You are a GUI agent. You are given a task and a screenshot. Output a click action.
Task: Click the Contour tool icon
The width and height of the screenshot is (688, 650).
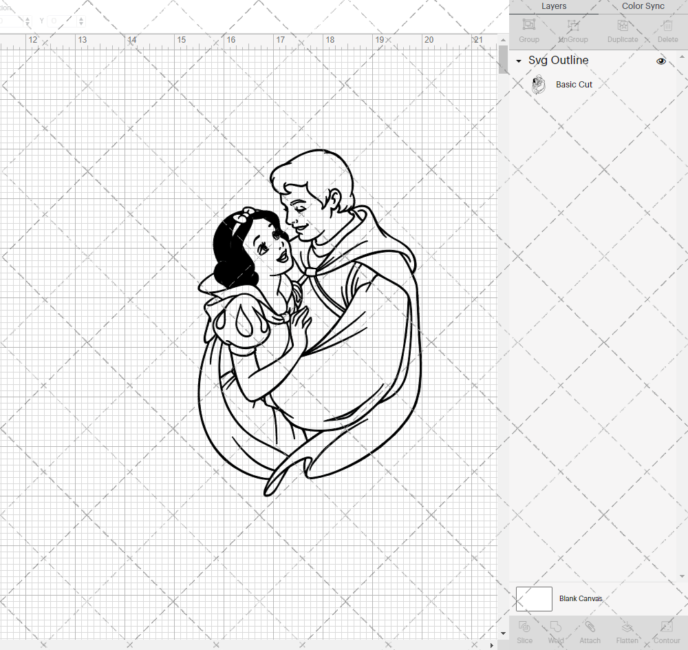click(667, 627)
